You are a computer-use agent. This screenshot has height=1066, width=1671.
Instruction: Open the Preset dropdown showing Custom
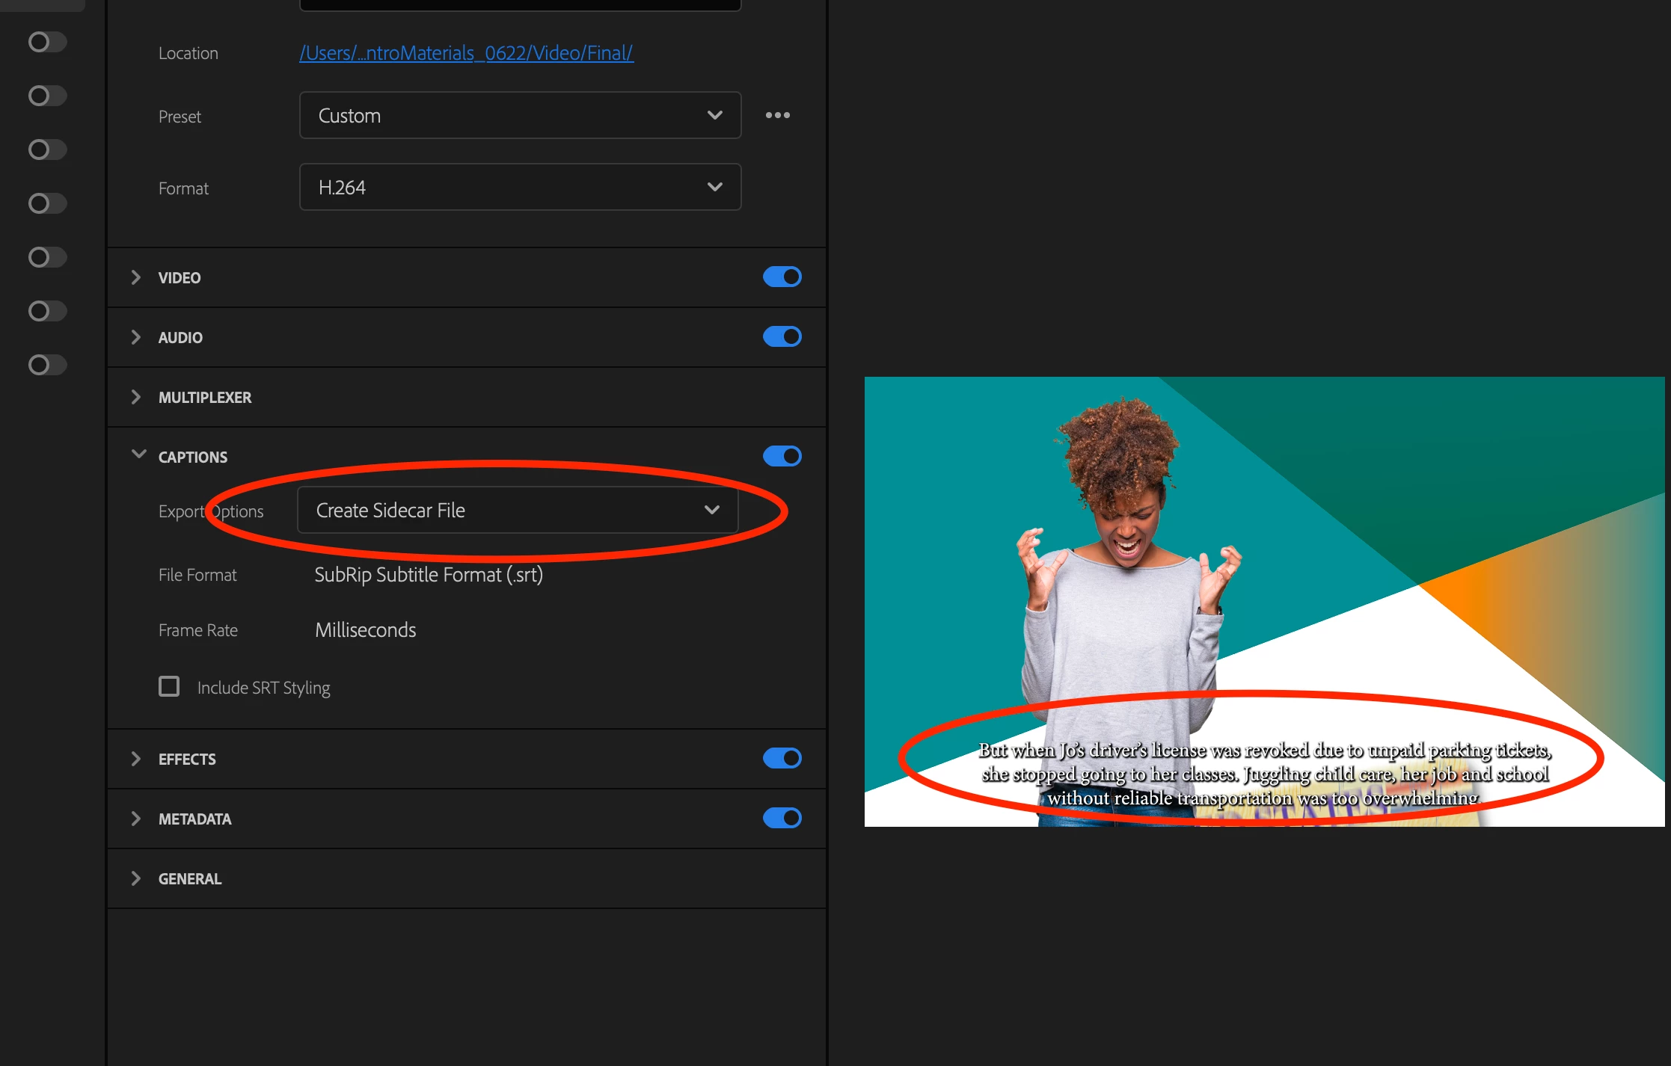pyautogui.click(x=520, y=115)
